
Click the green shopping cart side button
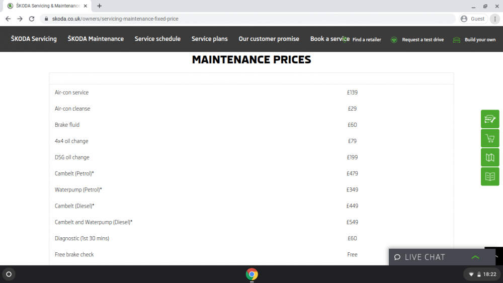point(490,138)
